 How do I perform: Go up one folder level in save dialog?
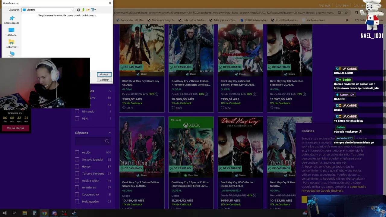pyautogui.click(x=83, y=10)
